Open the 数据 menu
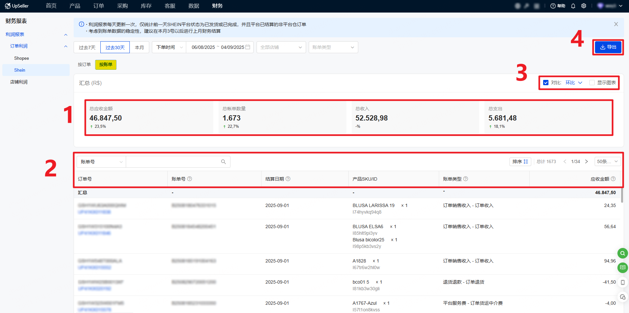This screenshot has height=313, width=629. [x=194, y=6]
